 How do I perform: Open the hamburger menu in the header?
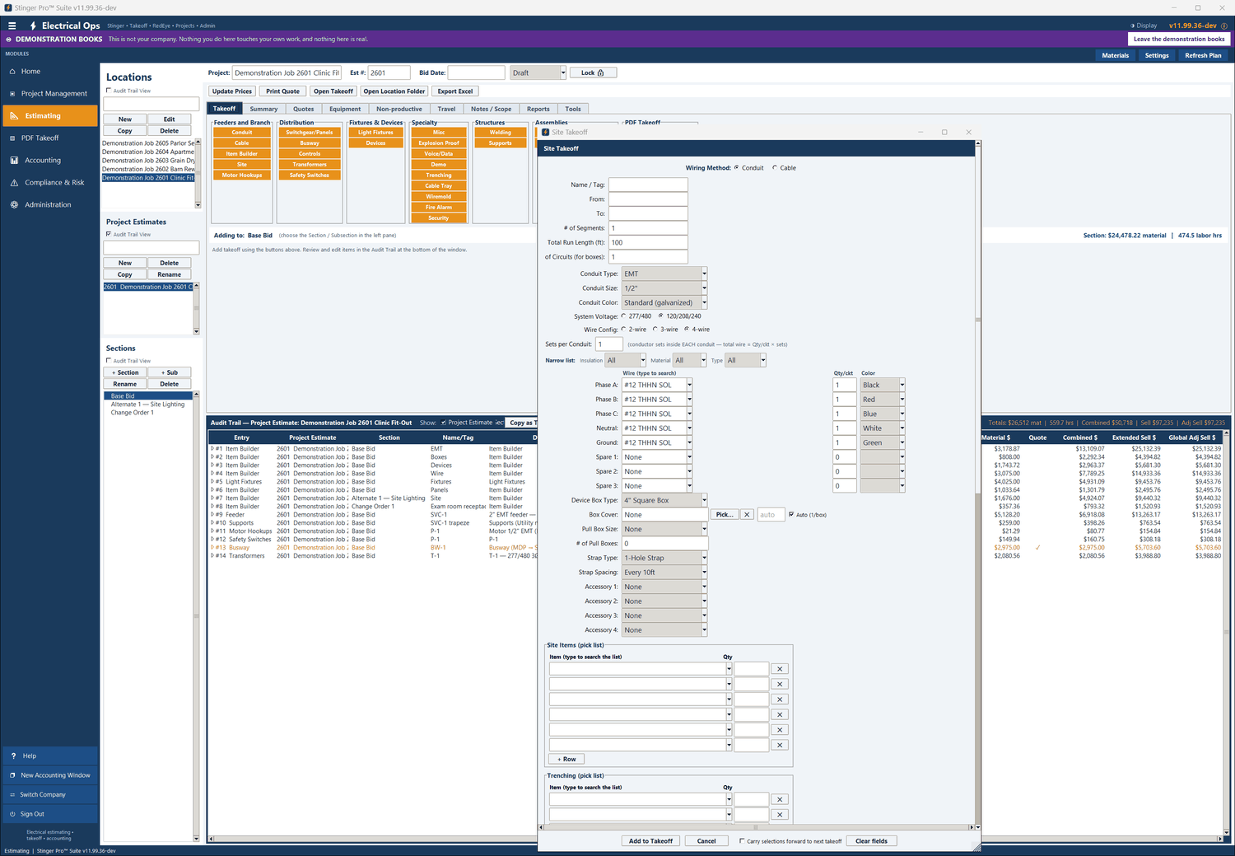click(12, 26)
